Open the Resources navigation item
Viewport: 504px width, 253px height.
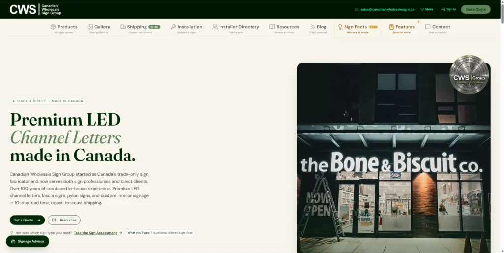284,29
